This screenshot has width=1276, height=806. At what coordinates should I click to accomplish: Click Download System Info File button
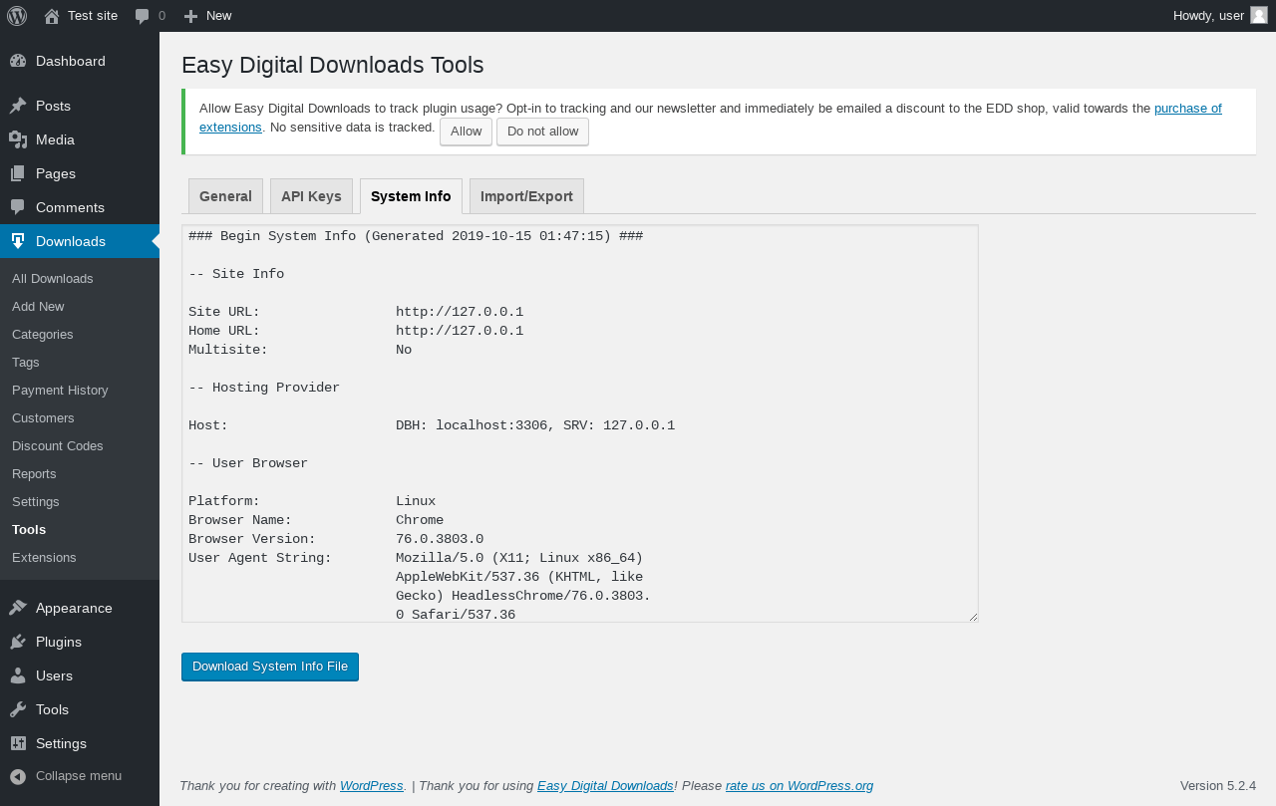click(x=270, y=667)
